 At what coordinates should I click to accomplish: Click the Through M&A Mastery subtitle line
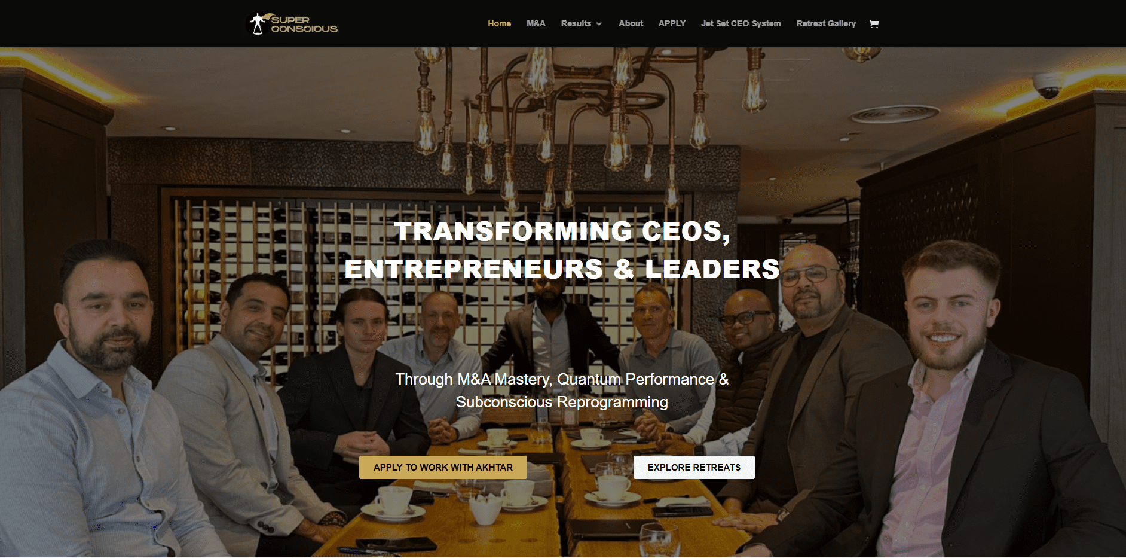(x=562, y=379)
